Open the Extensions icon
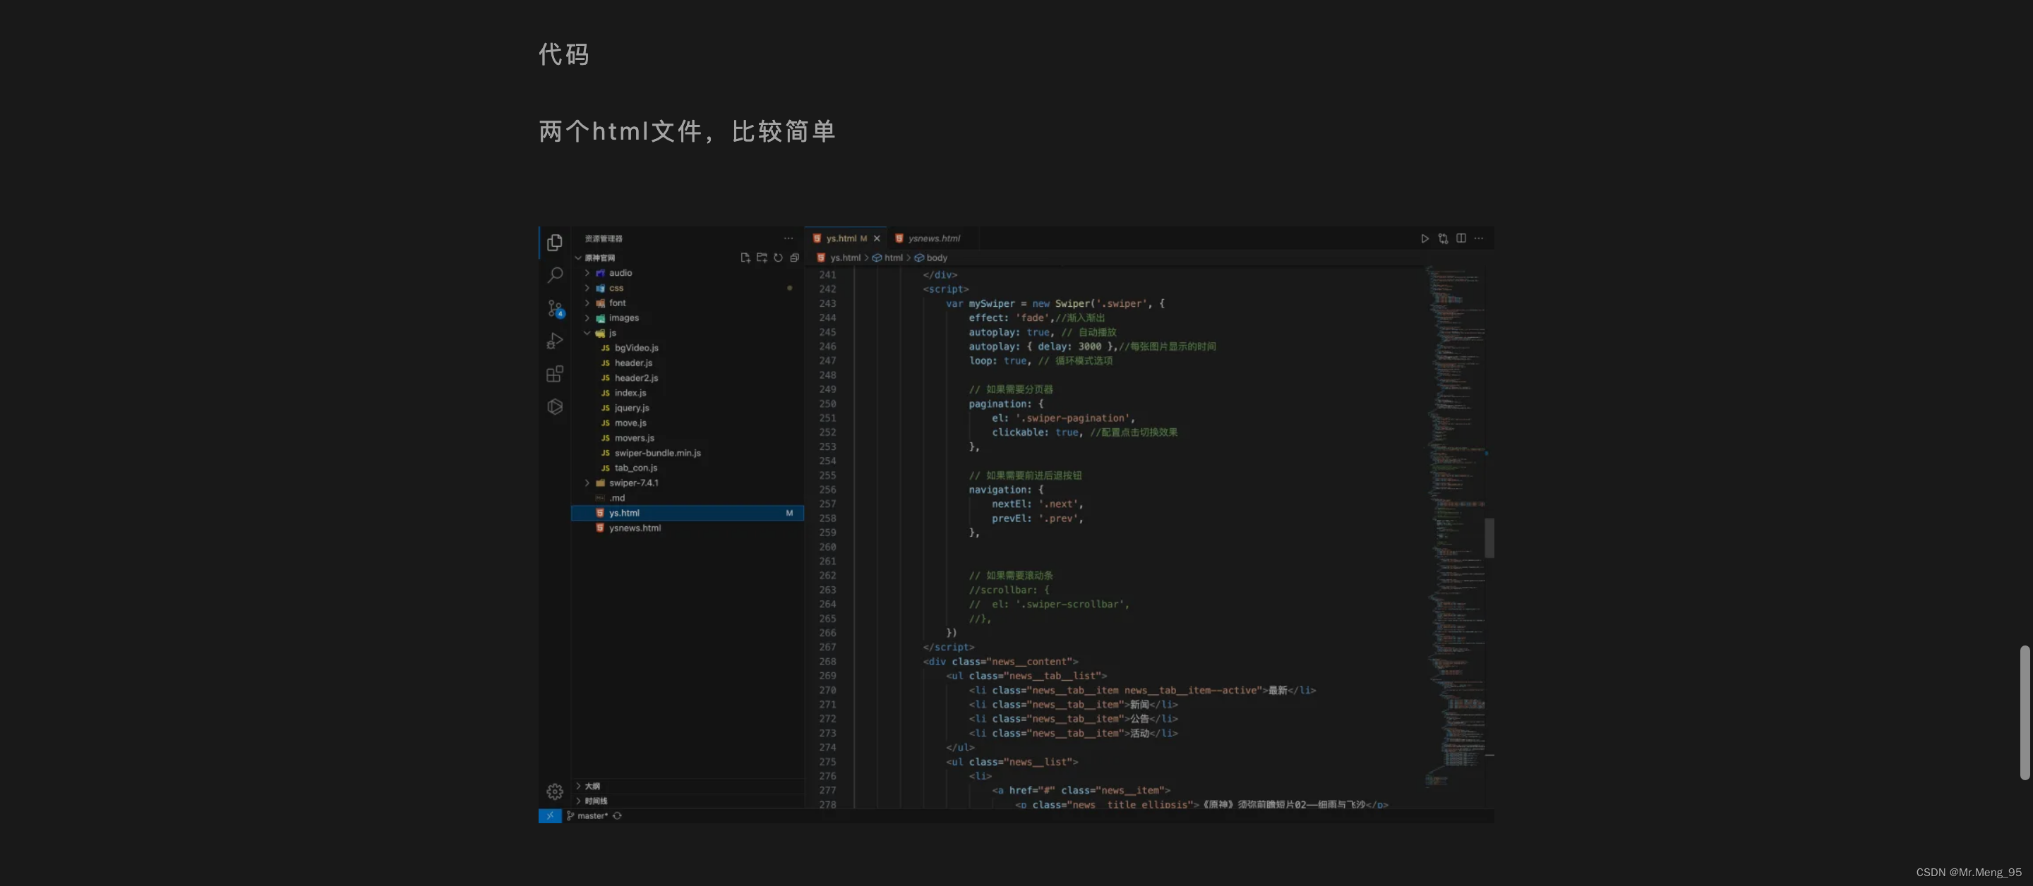This screenshot has width=2033, height=886. click(555, 373)
